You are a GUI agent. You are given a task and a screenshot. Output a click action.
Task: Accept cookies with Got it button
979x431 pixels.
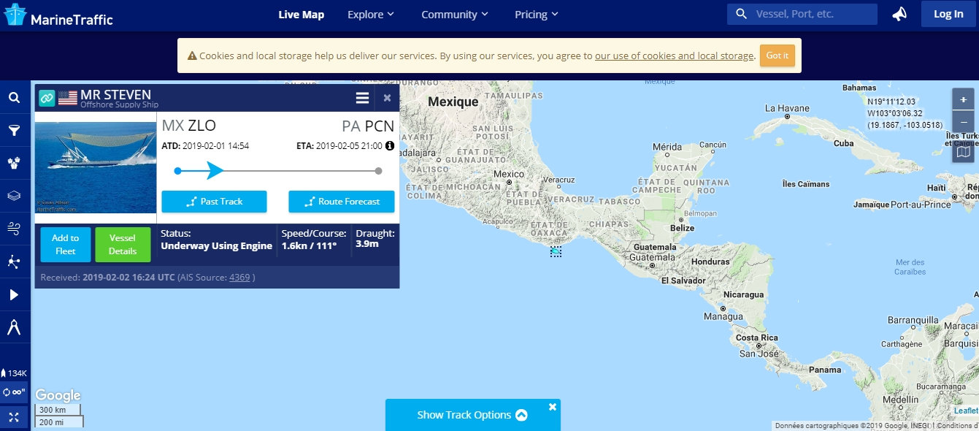777,56
